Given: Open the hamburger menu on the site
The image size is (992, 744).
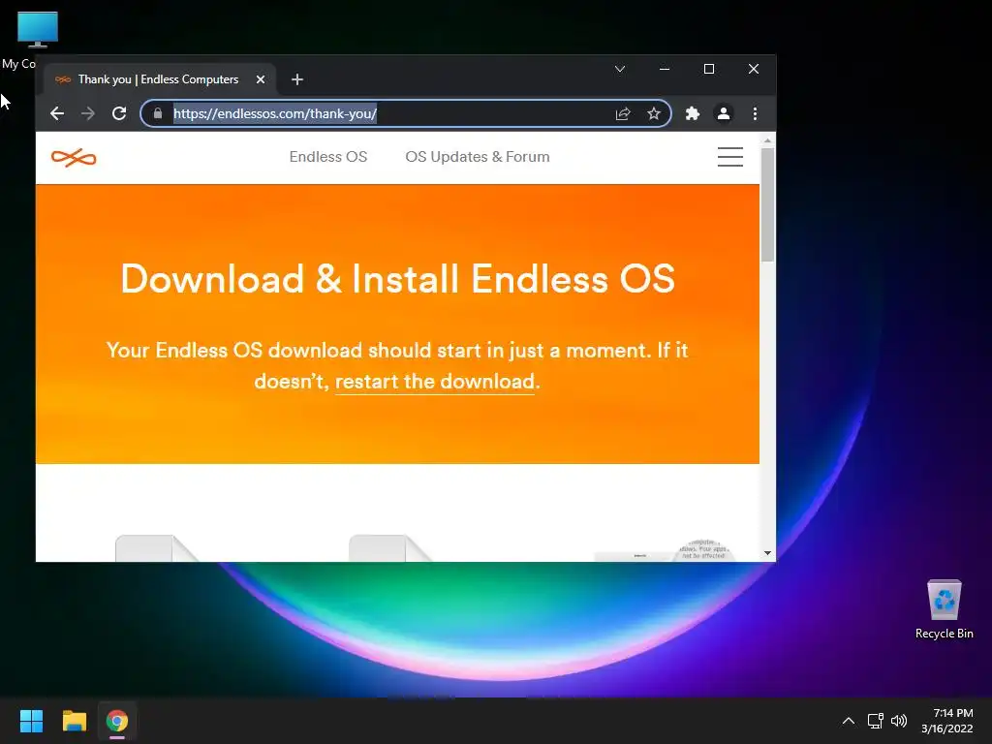Looking at the screenshot, I should coord(730,157).
